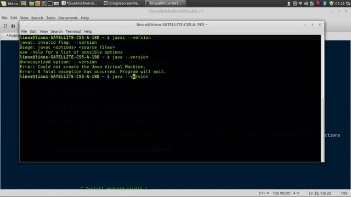
Task: Switch to JavaAndAndroi... taskbar window
Action: tap(79, 3)
